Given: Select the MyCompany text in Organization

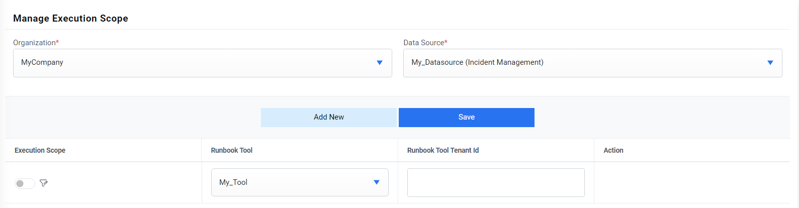Looking at the screenshot, I should tap(42, 62).
